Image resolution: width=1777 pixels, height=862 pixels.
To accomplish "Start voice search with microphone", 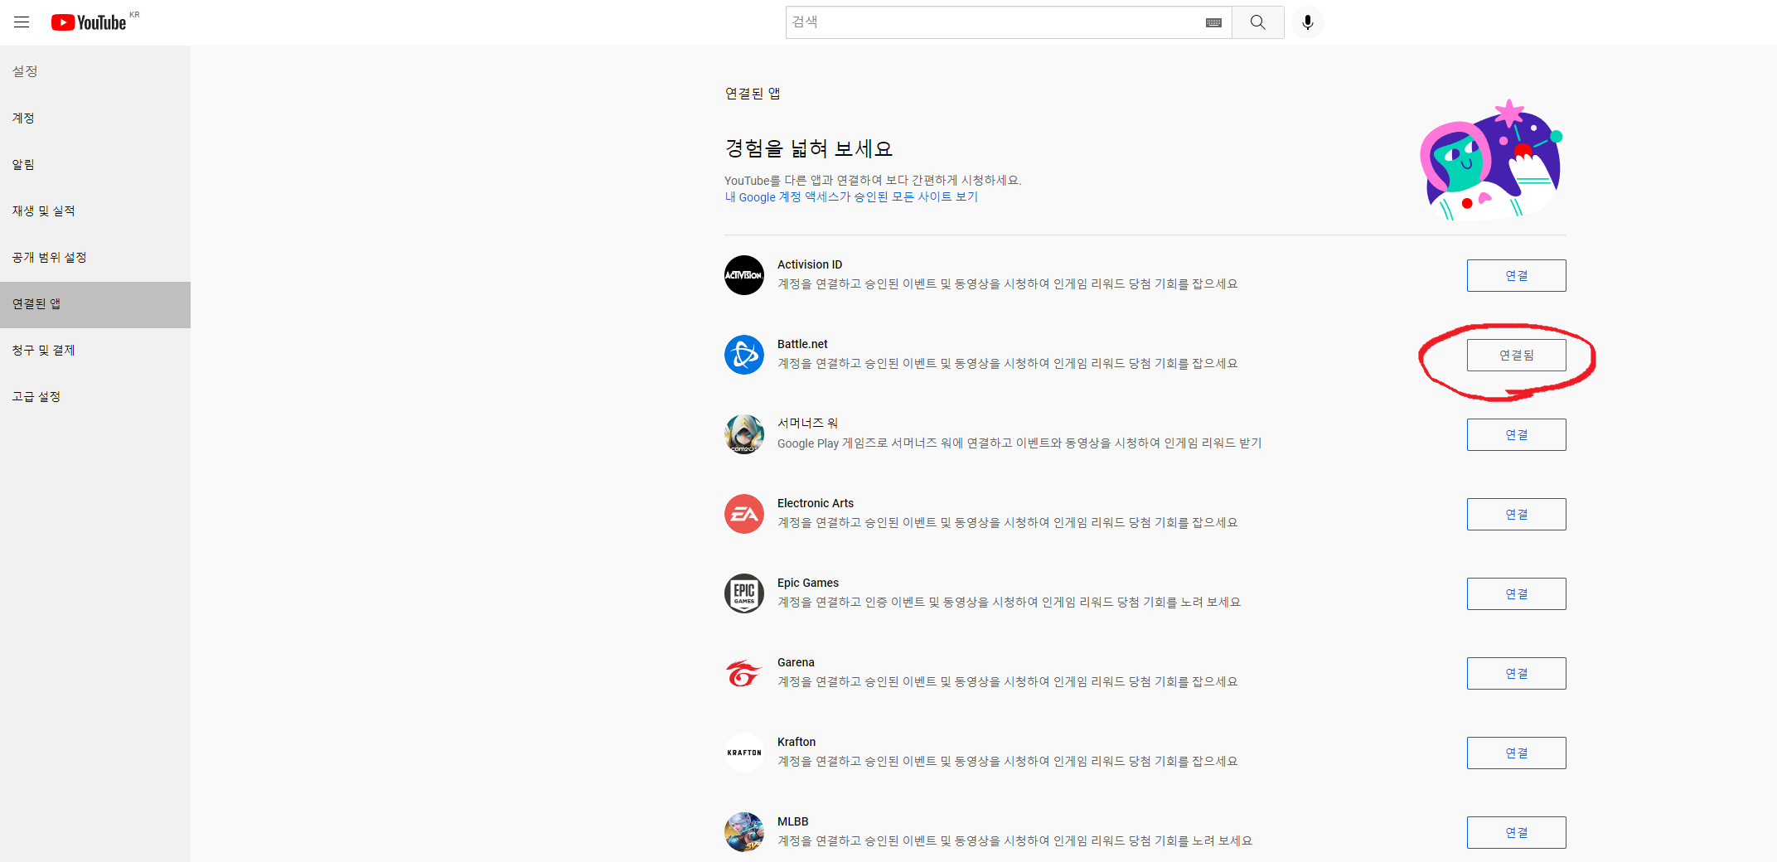I will (x=1307, y=22).
